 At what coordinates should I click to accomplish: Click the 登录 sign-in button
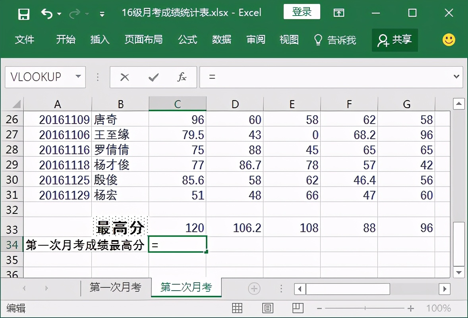coord(302,12)
